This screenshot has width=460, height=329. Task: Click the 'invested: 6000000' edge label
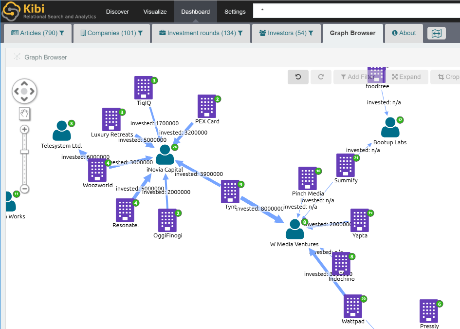pyautogui.click(x=85, y=157)
